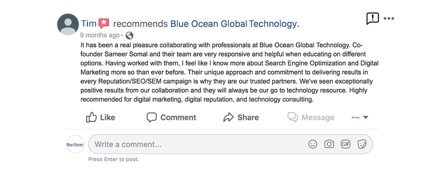Open Tim's profile name link
The width and height of the screenshot is (440, 173).
coord(89,24)
